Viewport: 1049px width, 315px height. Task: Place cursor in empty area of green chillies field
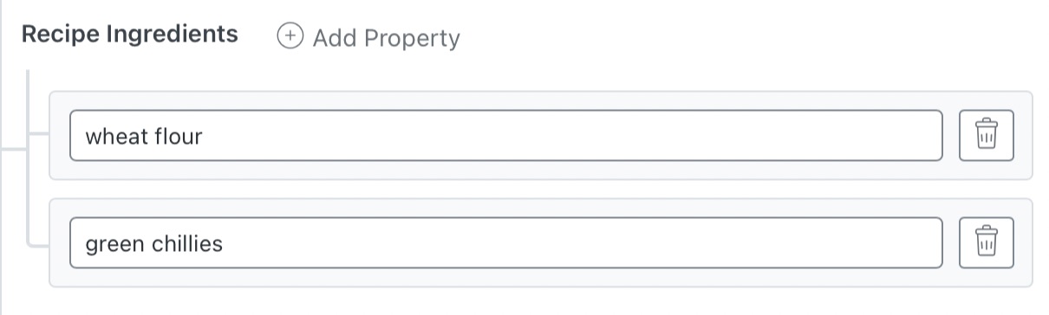[581, 243]
